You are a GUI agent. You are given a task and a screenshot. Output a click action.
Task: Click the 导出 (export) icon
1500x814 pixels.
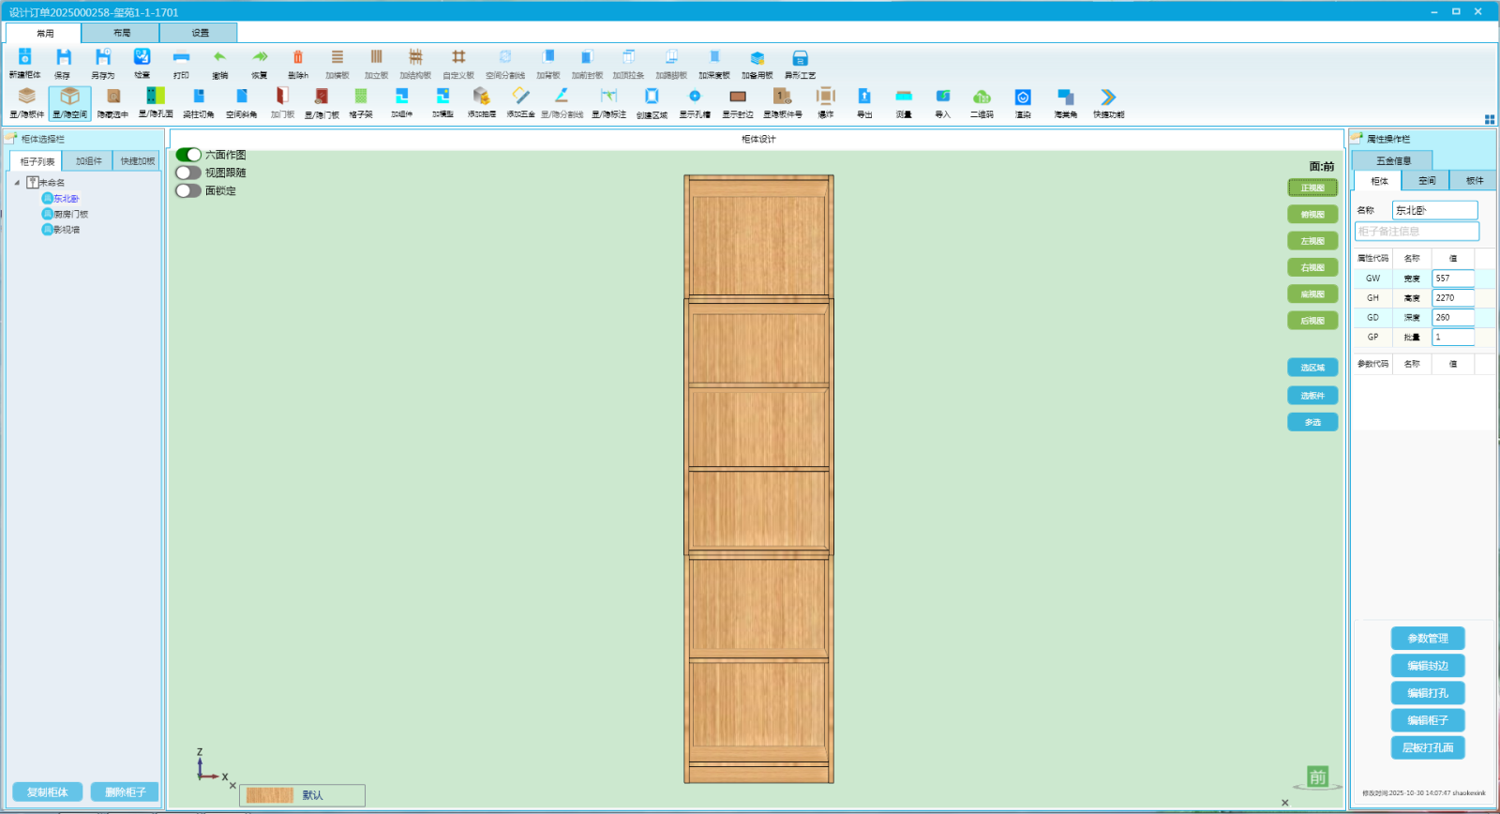tap(864, 98)
